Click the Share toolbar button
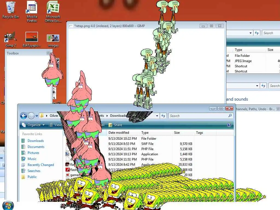This screenshot has width=280, height=210. tap(115, 125)
